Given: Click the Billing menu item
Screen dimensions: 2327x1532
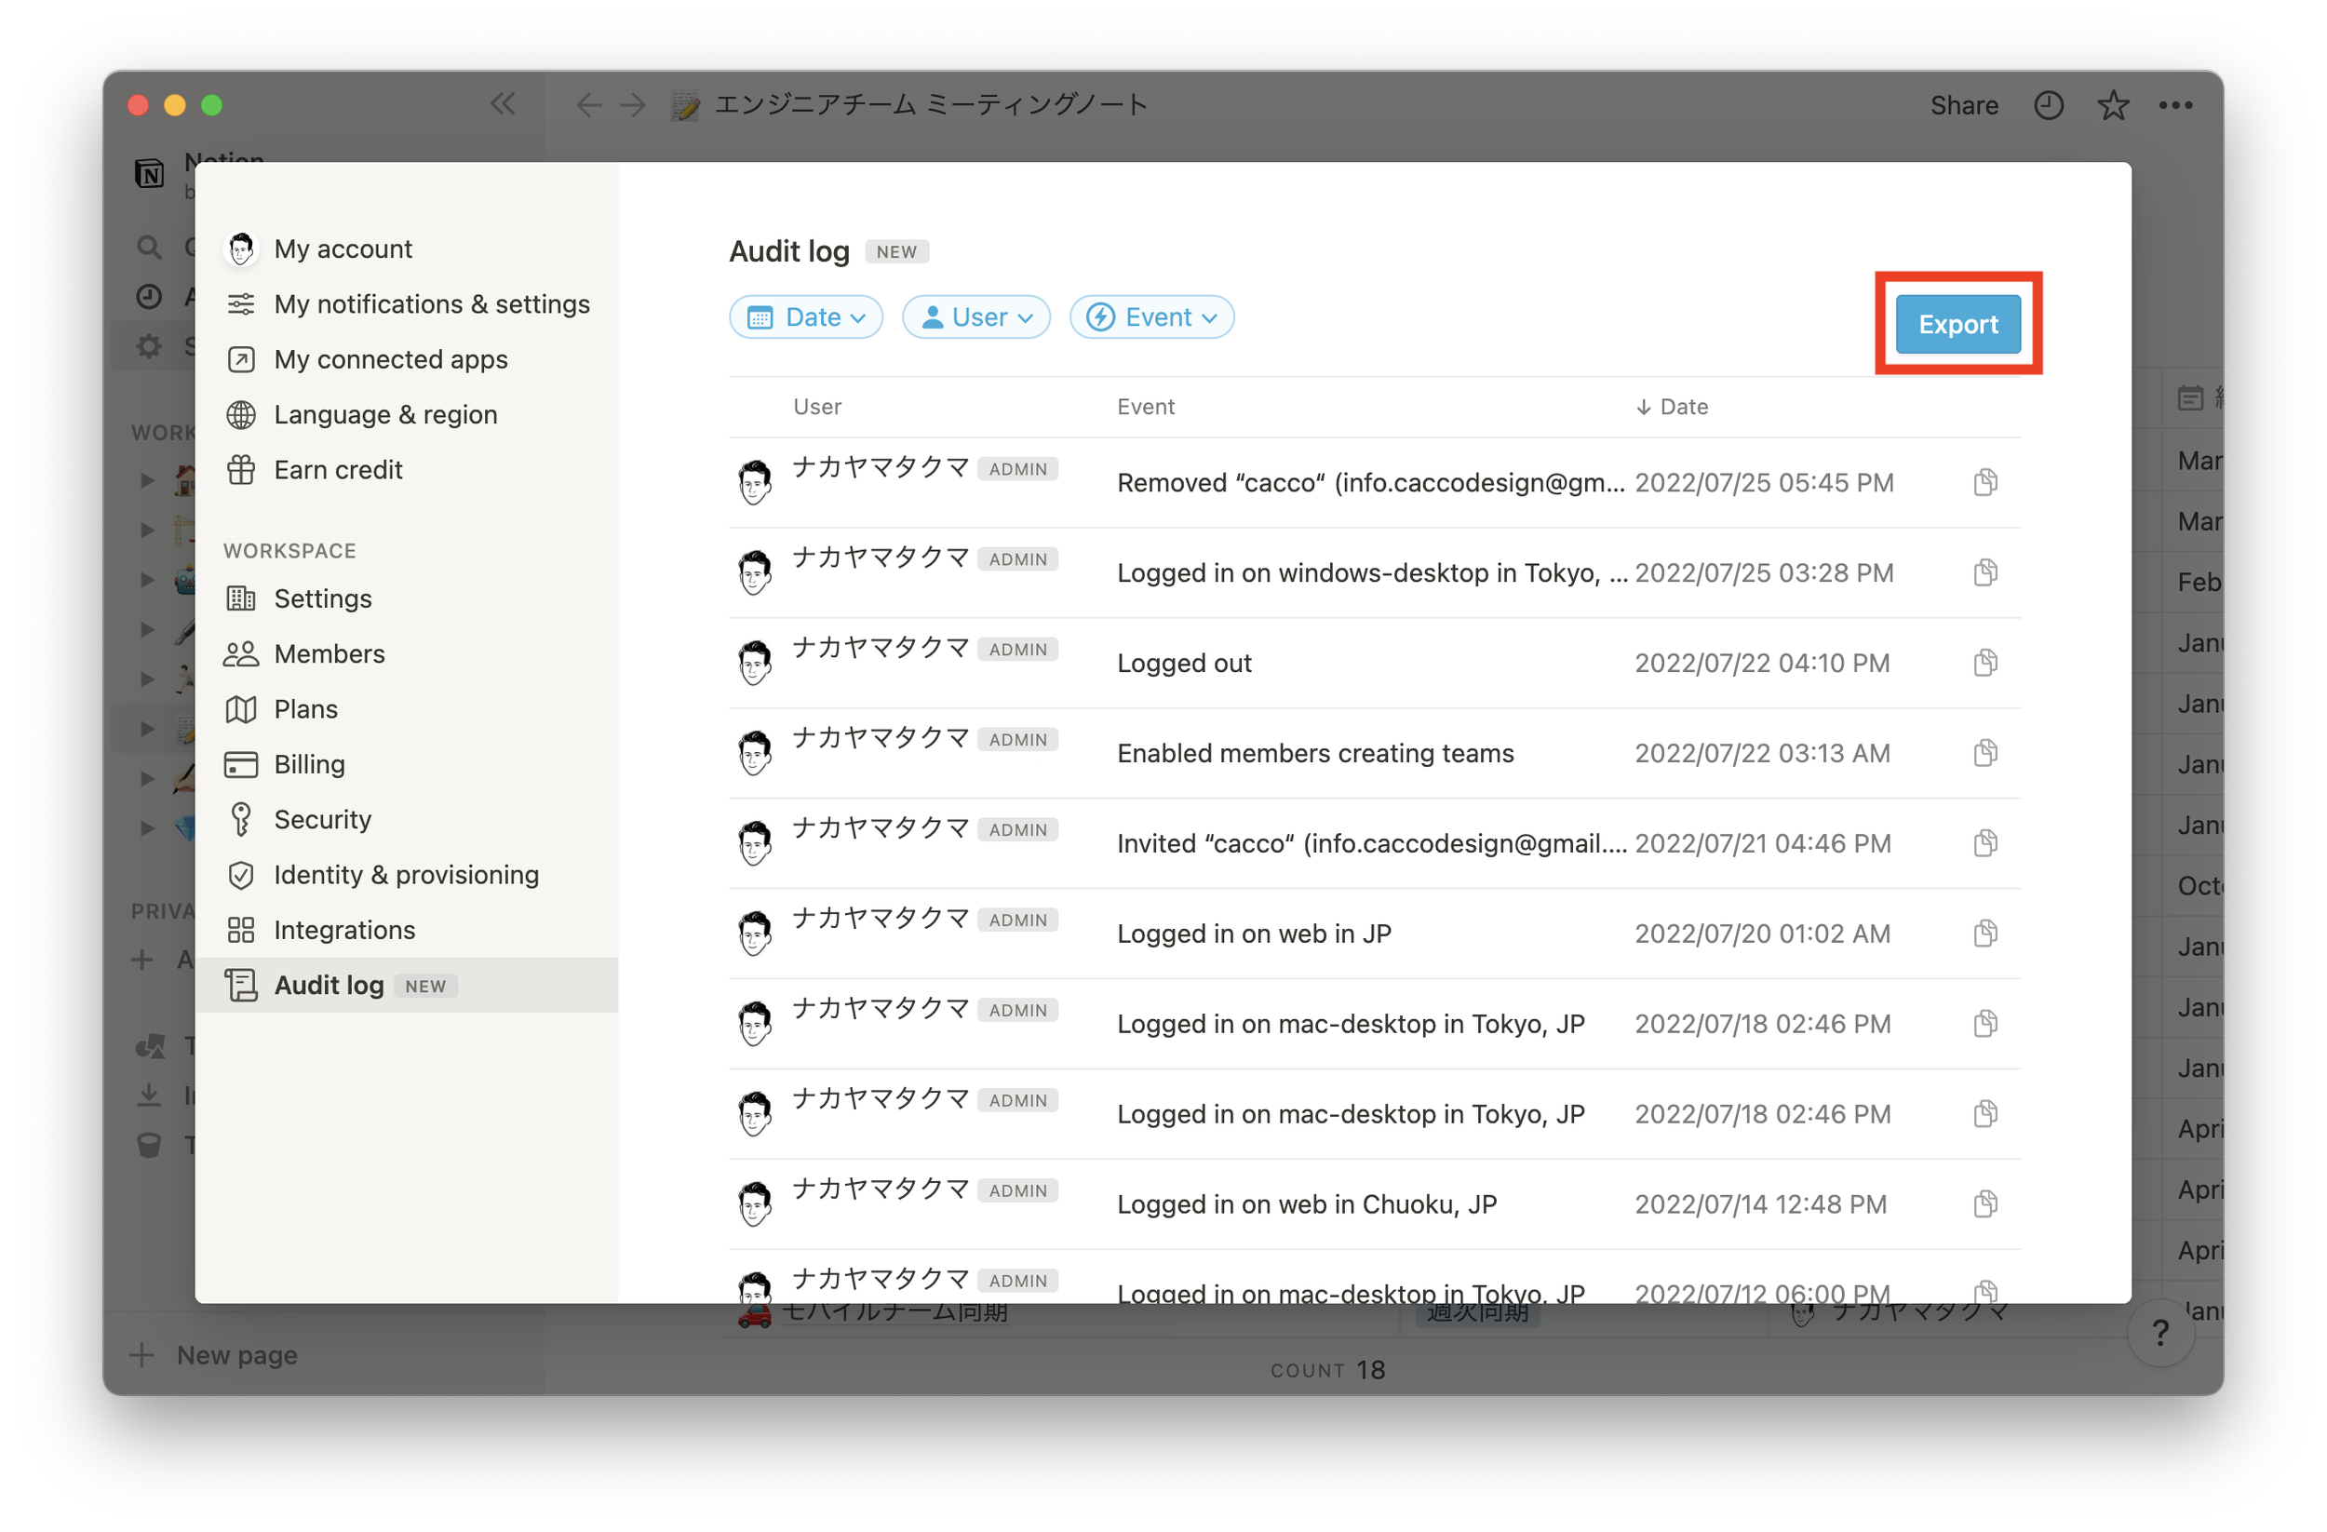Looking at the screenshot, I should point(309,763).
